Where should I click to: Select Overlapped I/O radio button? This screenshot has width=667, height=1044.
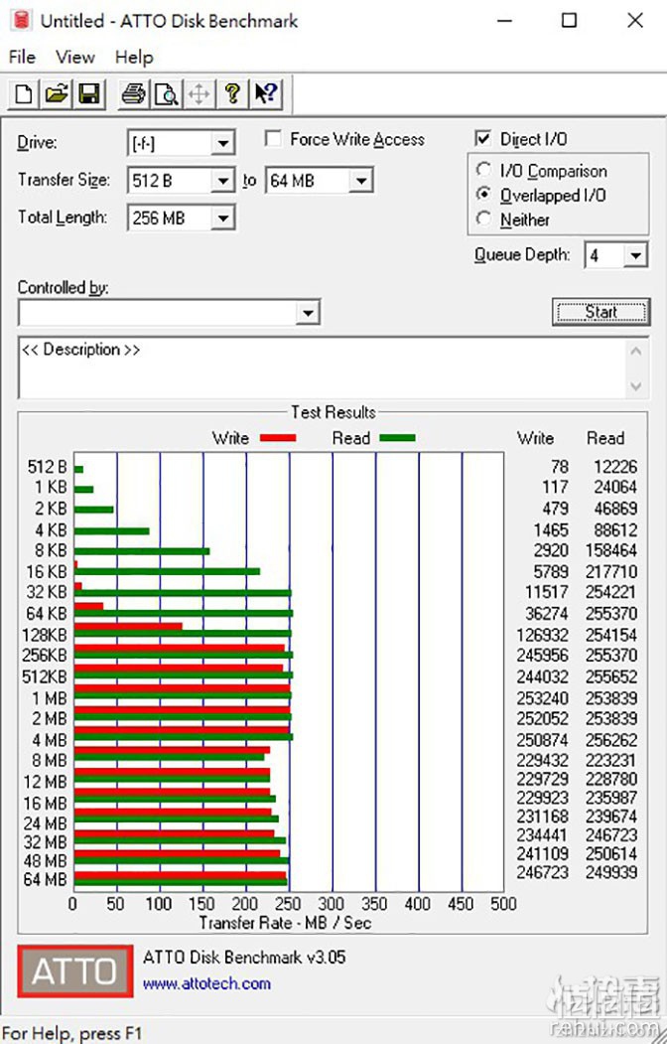pos(484,195)
